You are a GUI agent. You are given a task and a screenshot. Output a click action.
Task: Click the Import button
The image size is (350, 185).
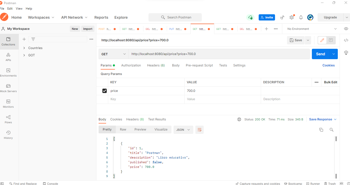click(x=88, y=29)
